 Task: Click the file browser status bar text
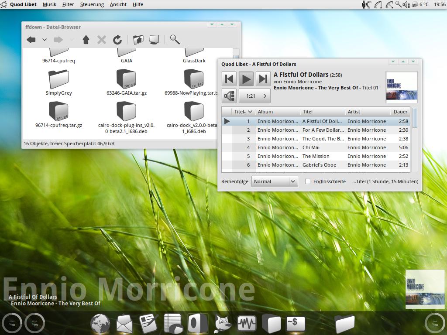(69, 144)
